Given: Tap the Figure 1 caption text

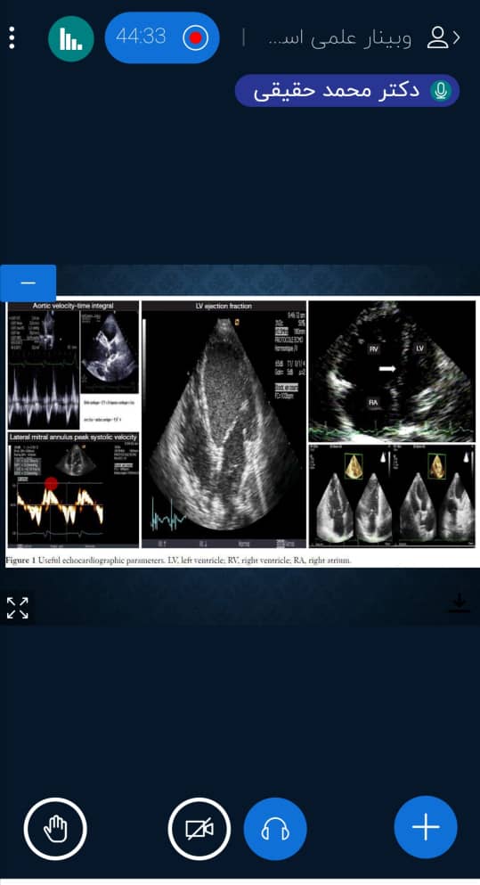Looking at the screenshot, I should (x=179, y=561).
